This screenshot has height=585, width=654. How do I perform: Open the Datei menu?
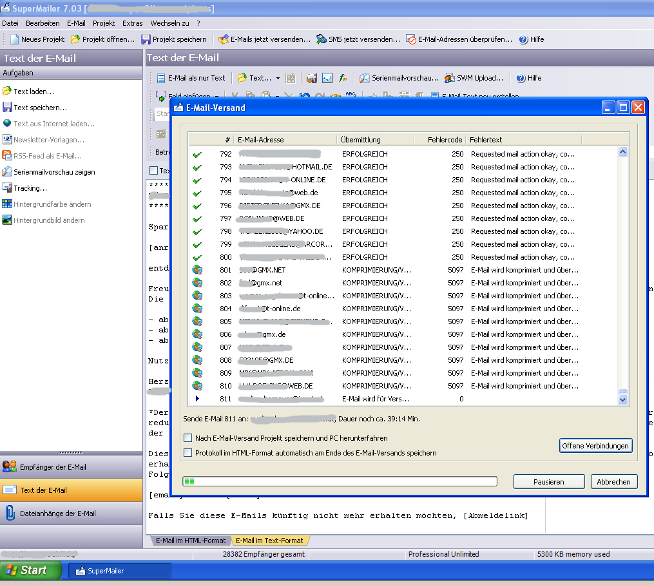[10, 23]
